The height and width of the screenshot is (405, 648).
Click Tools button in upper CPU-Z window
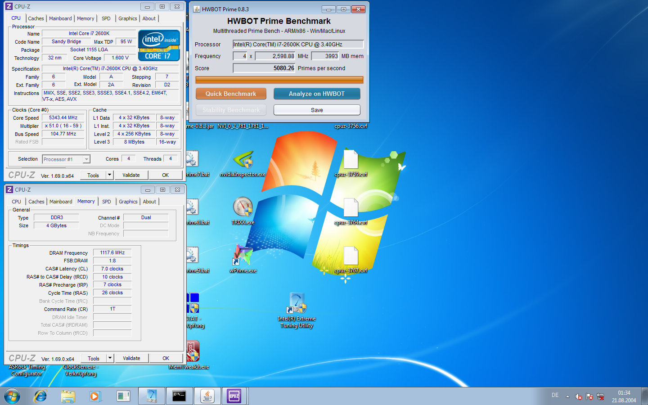click(93, 175)
